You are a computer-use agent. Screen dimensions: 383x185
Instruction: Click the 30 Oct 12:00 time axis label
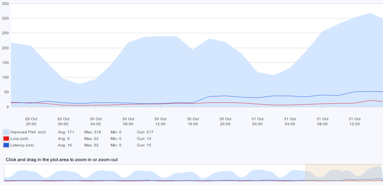[161, 121]
